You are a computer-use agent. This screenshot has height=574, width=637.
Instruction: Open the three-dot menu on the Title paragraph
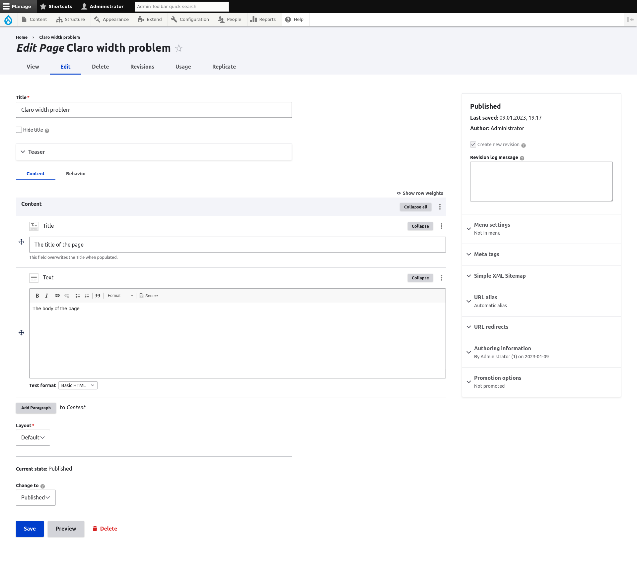[441, 226]
